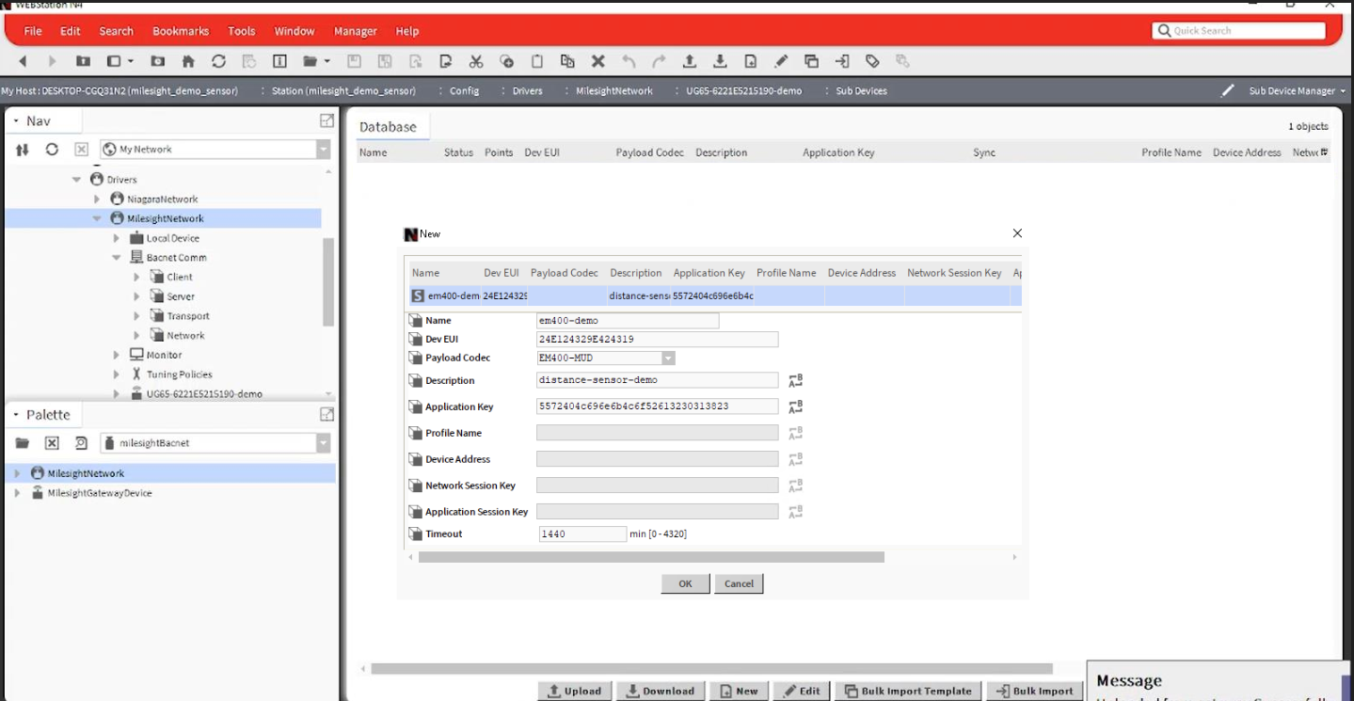Click the pencil icon left of Sub Device Manager
1354x701 pixels.
[x=1228, y=90]
